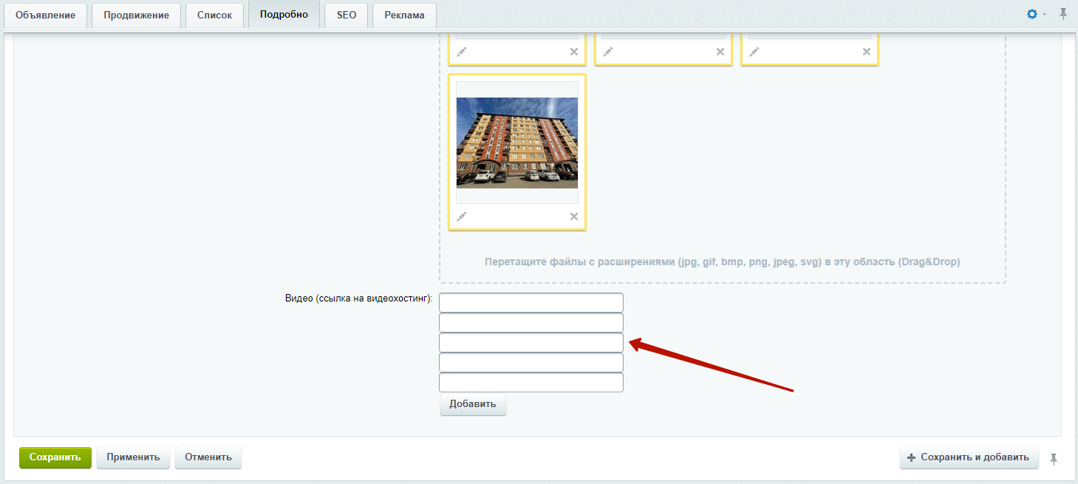Open the SEO tab

(346, 16)
